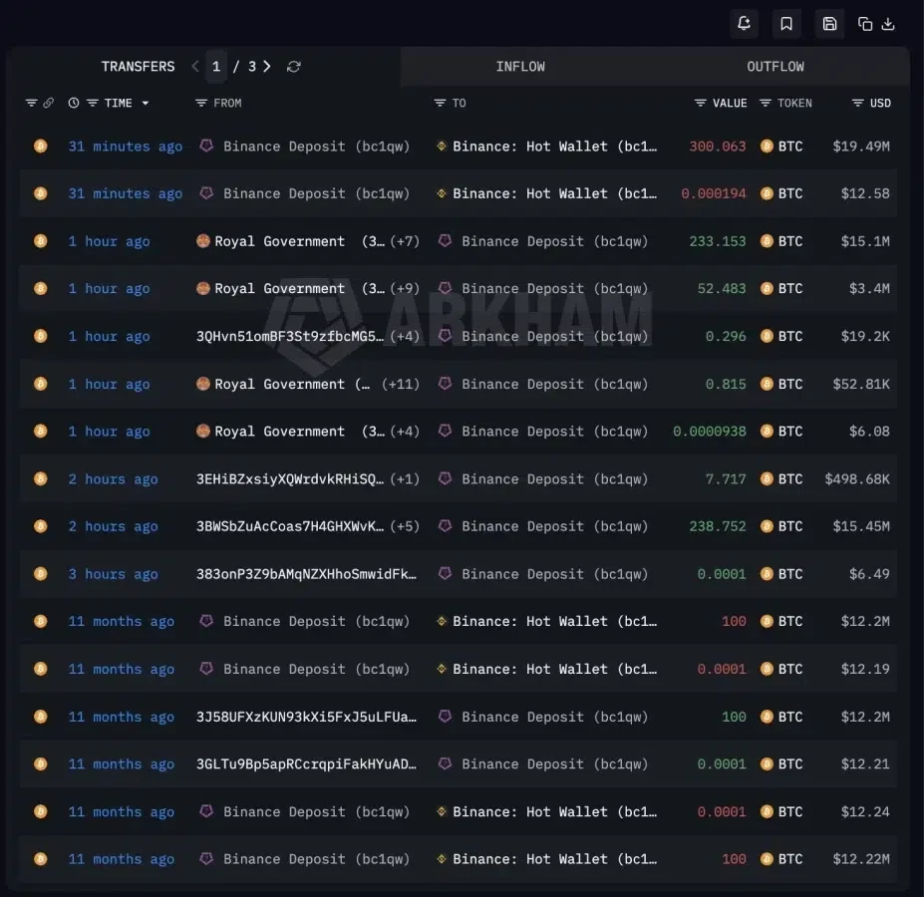Image resolution: width=924 pixels, height=897 pixels.
Task: Click BTC token icon in $15.45M row
Action: pos(767,525)
